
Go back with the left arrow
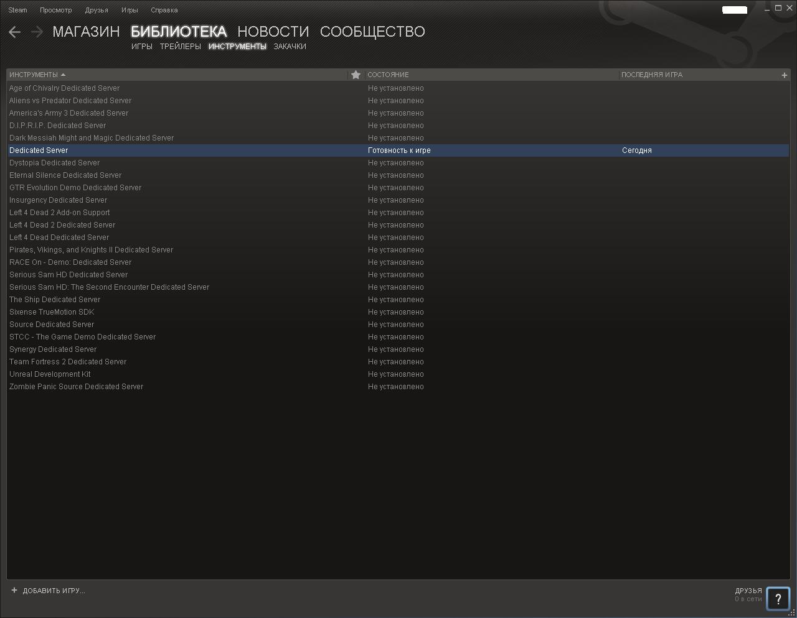click(x=15, y=32)
